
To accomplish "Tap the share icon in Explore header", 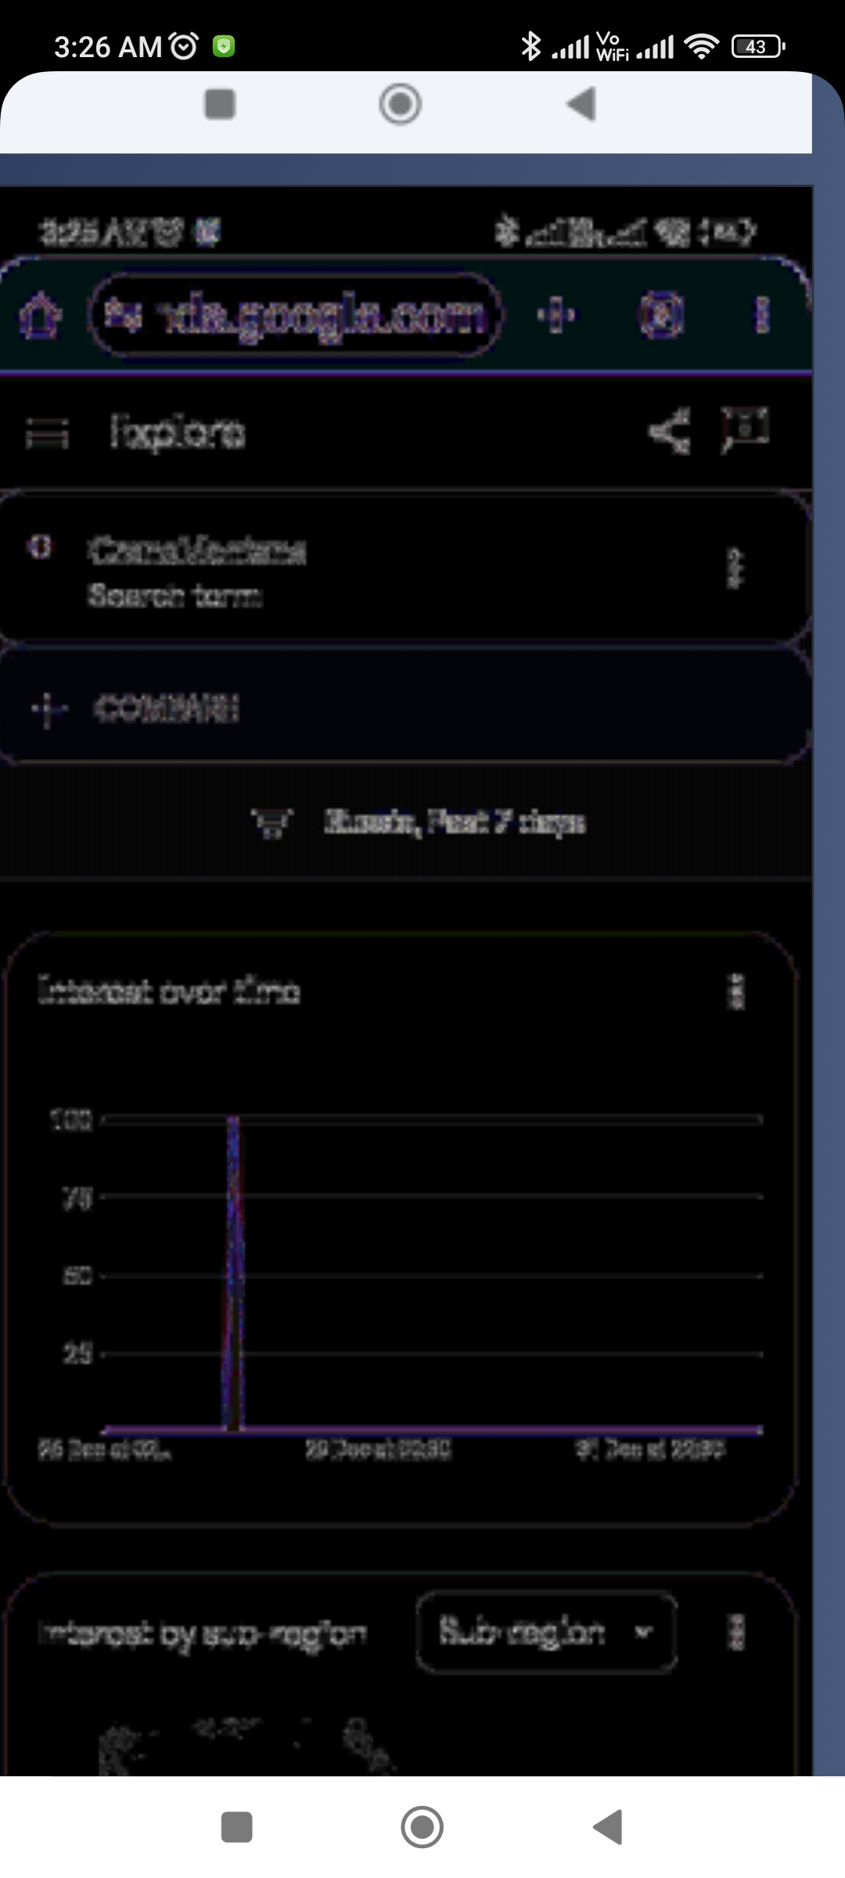I will (670, 431).
